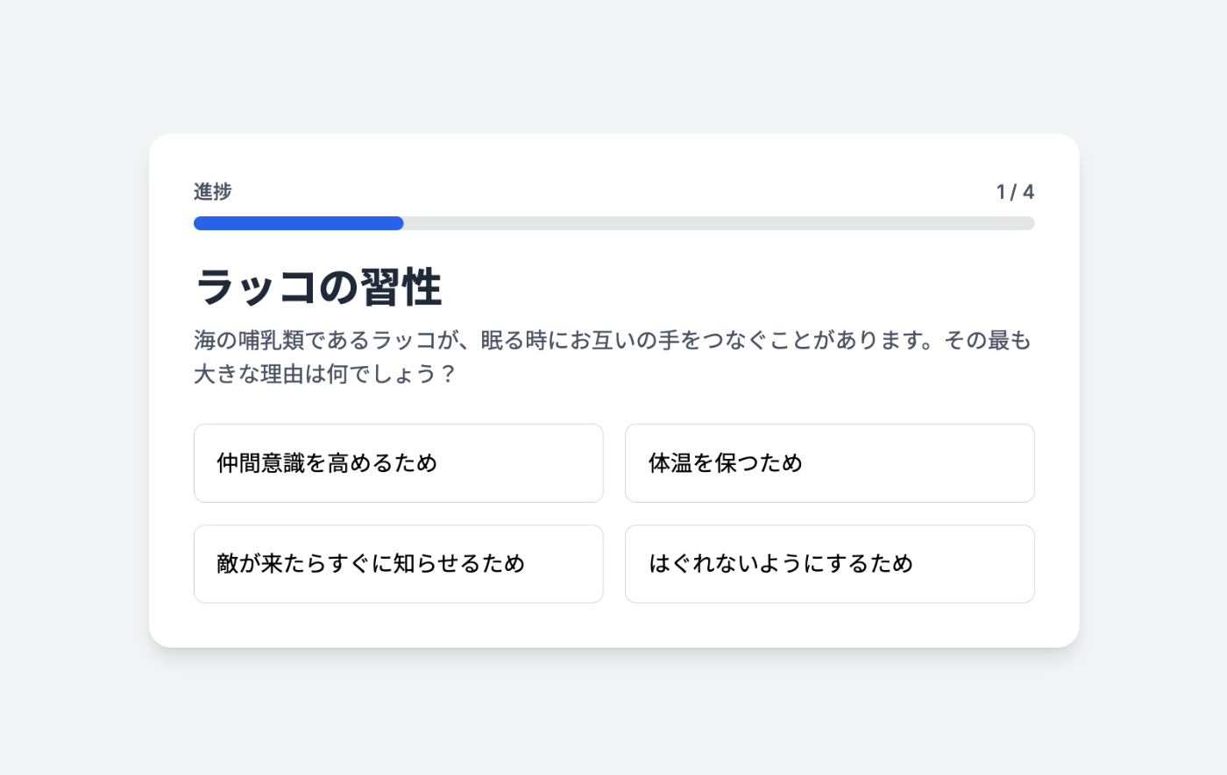This screenshot has height=775, width=1227.
Task: Choose the option 体温を保つため
Action: click(x=829, y=463)
